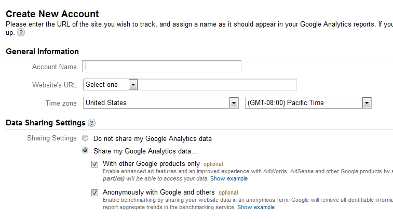This screenshot has width=393, height=219.
Task: Choose the 'Share my Google Analytics data' radio
Action: coord(85,150)
